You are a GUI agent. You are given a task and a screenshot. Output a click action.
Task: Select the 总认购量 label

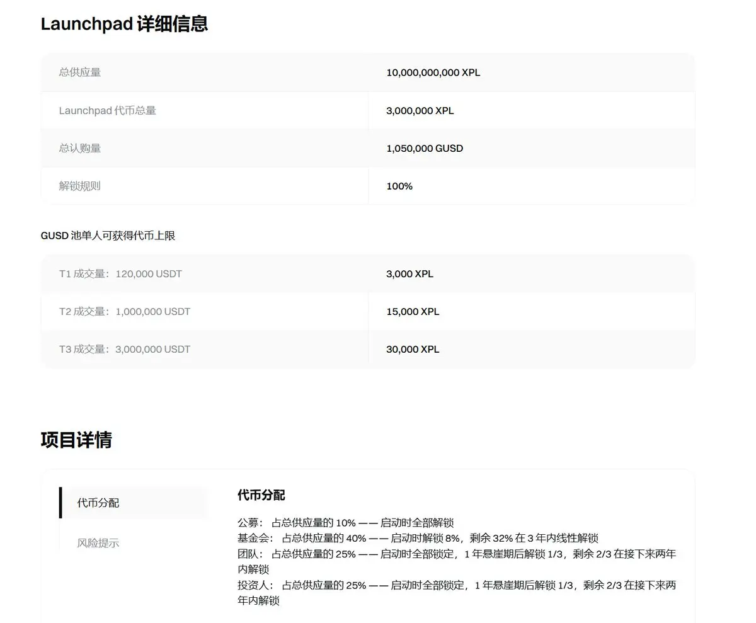pyautogui.click(x=80, y=148)
